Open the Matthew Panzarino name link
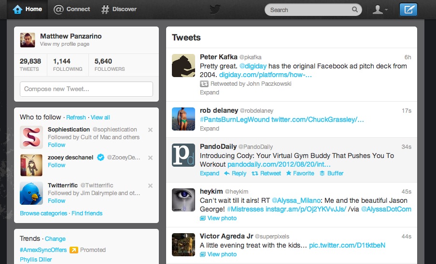The image size is (436, 264). click(70, 36)
